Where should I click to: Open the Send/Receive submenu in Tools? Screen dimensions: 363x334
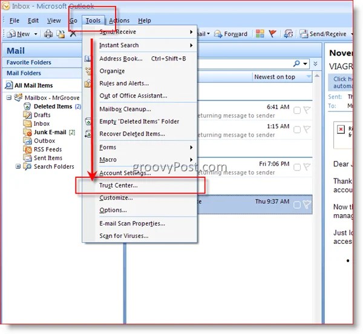tap(140, 32)
